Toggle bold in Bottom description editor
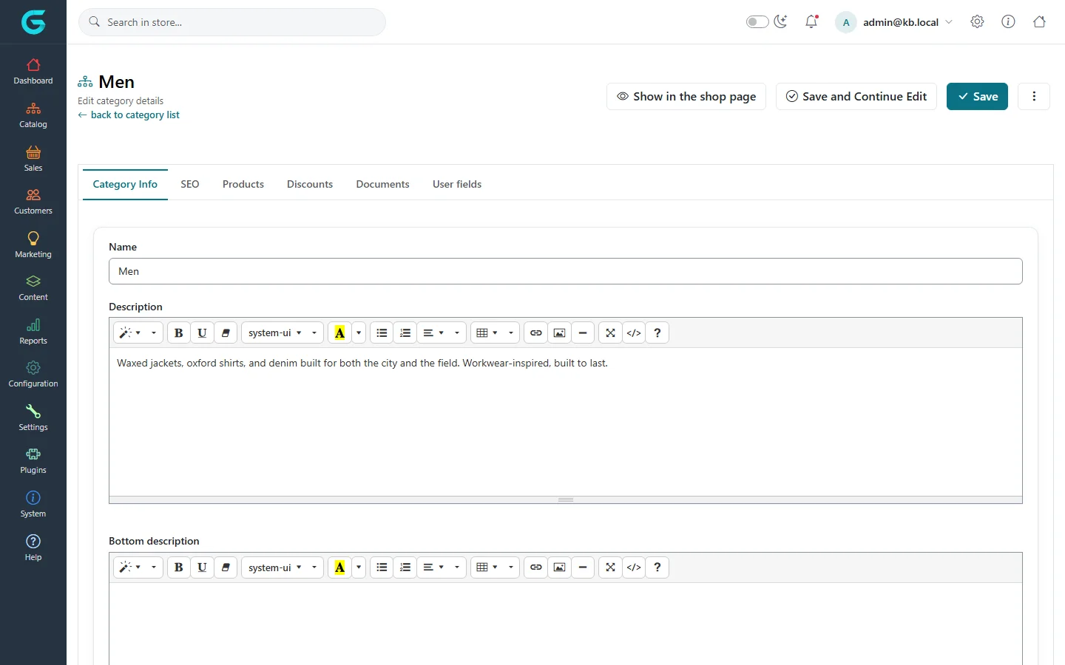The width and height of the screenshot is (1065, 665). 178,567
